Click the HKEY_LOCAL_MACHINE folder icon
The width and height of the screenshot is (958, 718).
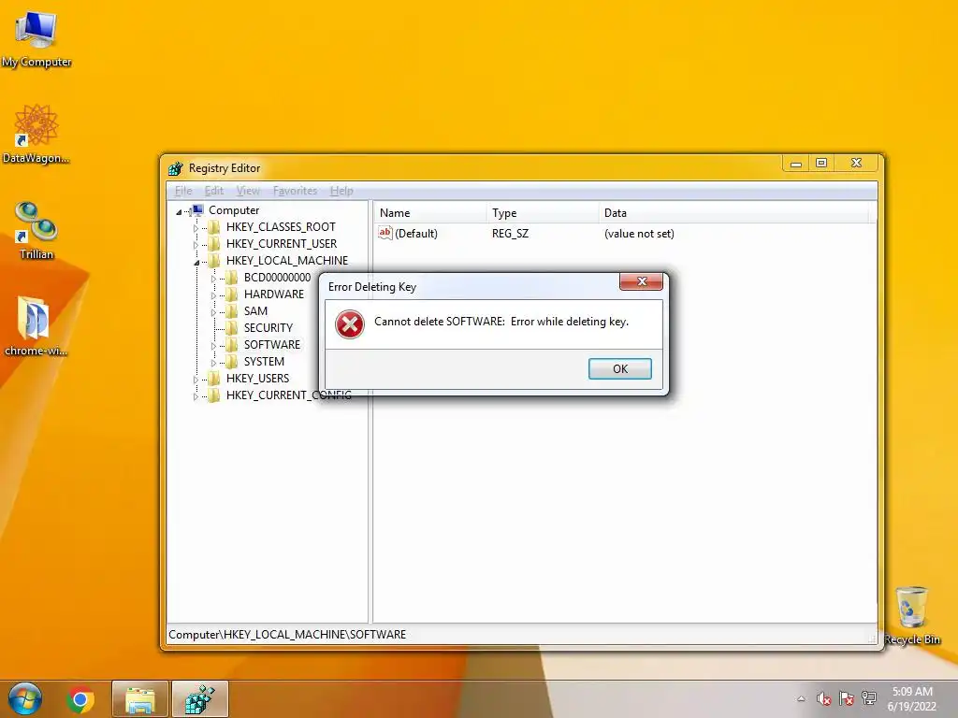(x=214, y=261)
